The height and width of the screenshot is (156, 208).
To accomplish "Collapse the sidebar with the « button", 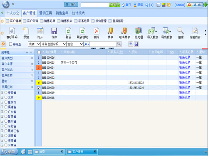I will coord(32,52).
